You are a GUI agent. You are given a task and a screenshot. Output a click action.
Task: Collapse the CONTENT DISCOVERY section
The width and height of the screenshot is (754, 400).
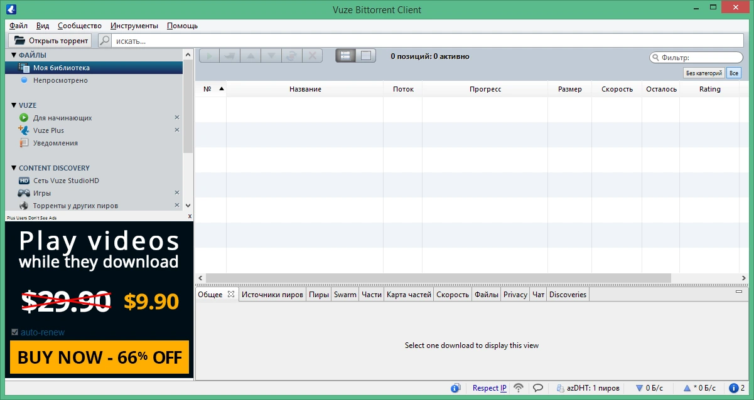pos(14,168)
